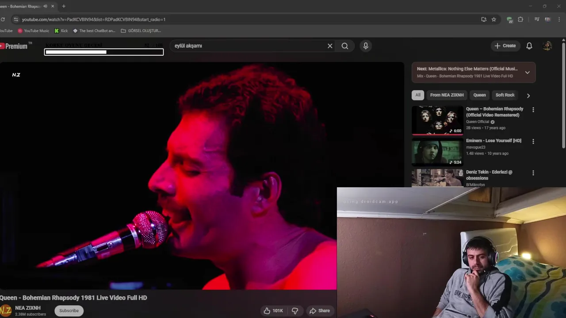The width and height of the screenshot is (566, 318).
Task: Open the Chrome profile avatar in toolbar
Action: 547,19
